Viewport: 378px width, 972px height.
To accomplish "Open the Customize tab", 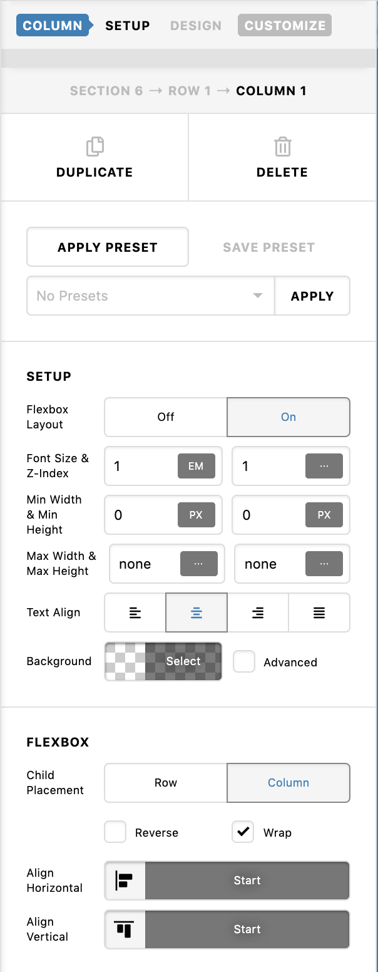I will pyautogui.click(x=285, y=26).
